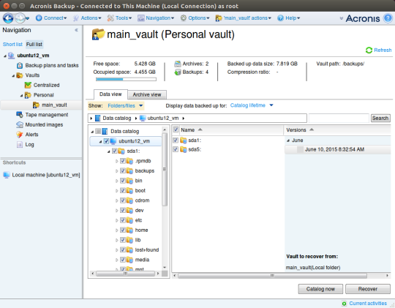This screenshot has height=308, width=395.
Task: Open the Log icon
Action: [20, 144]
